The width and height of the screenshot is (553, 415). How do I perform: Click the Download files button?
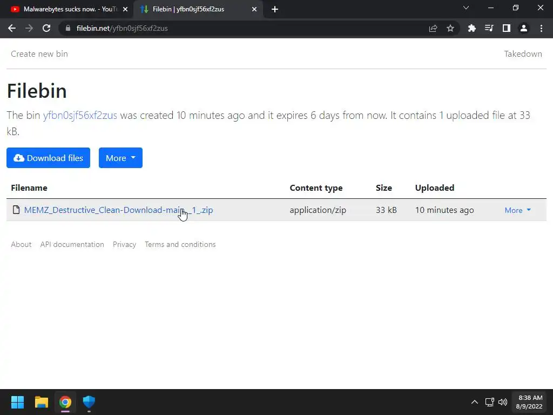[48, 158]
